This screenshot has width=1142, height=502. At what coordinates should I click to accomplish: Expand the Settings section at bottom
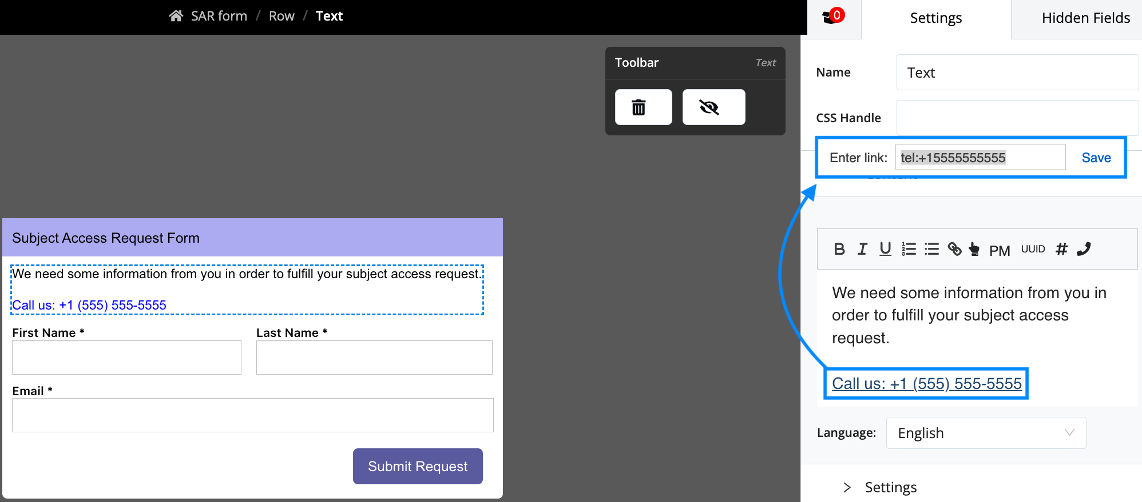click(880, 487)
